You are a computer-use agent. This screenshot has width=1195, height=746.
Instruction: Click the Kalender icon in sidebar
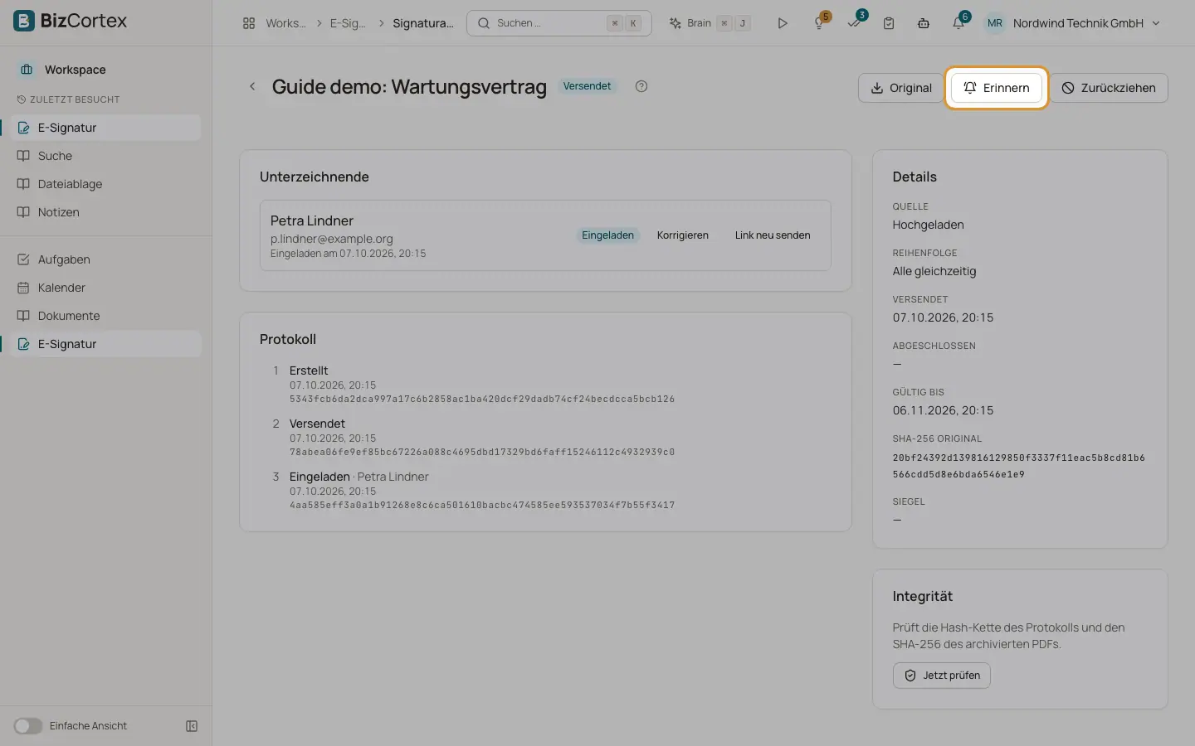pos(23,288)
